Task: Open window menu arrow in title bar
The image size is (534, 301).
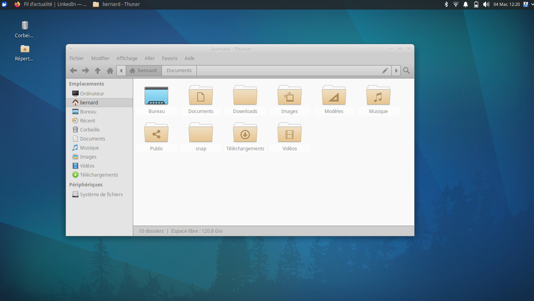Action: (71, 49)
